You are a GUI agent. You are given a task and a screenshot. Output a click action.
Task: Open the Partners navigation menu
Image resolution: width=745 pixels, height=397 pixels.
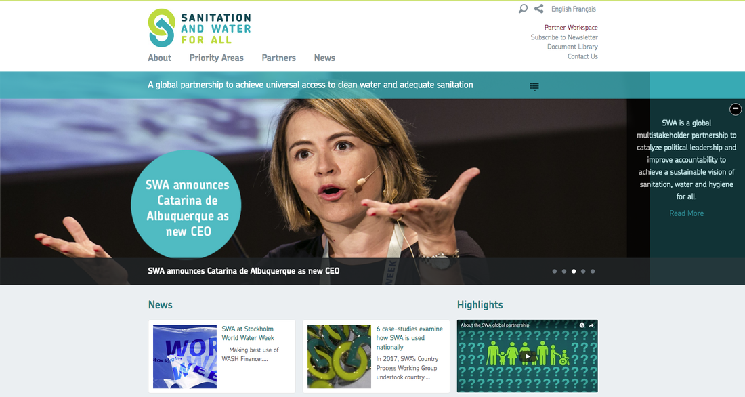tap(278, 58)
